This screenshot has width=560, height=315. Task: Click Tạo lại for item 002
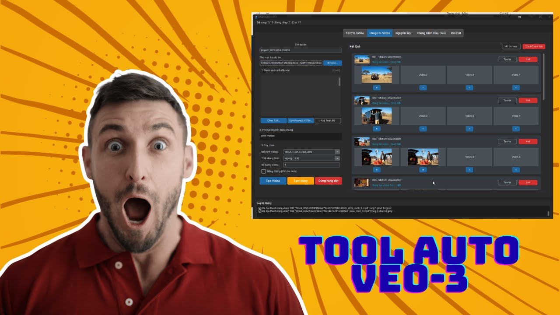point(507,100)
